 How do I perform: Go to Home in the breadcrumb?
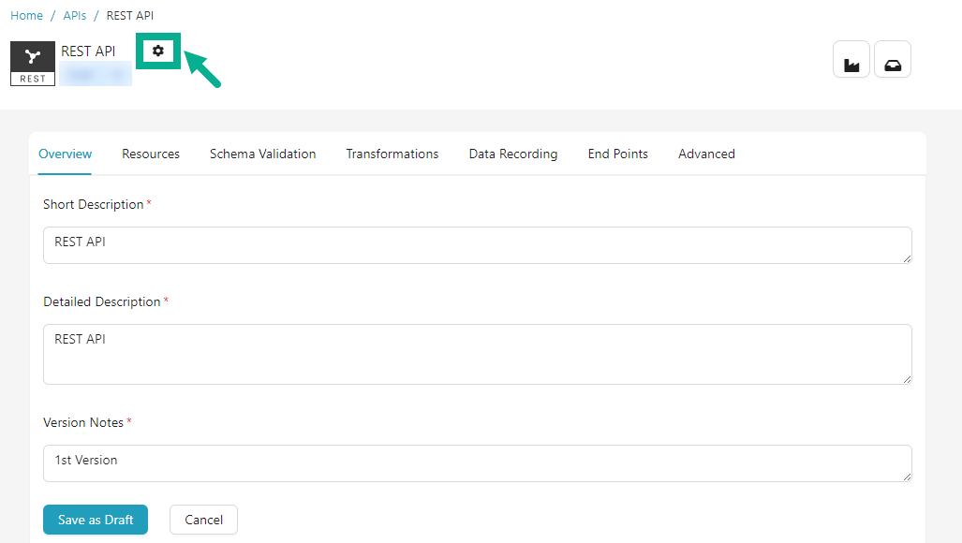tap(26, 16)
